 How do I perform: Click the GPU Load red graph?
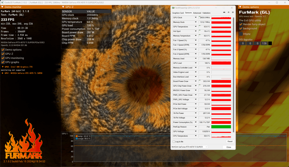(x=221, y=63)
